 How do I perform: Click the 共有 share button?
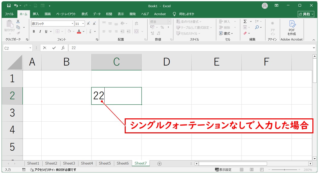(306, 14)
